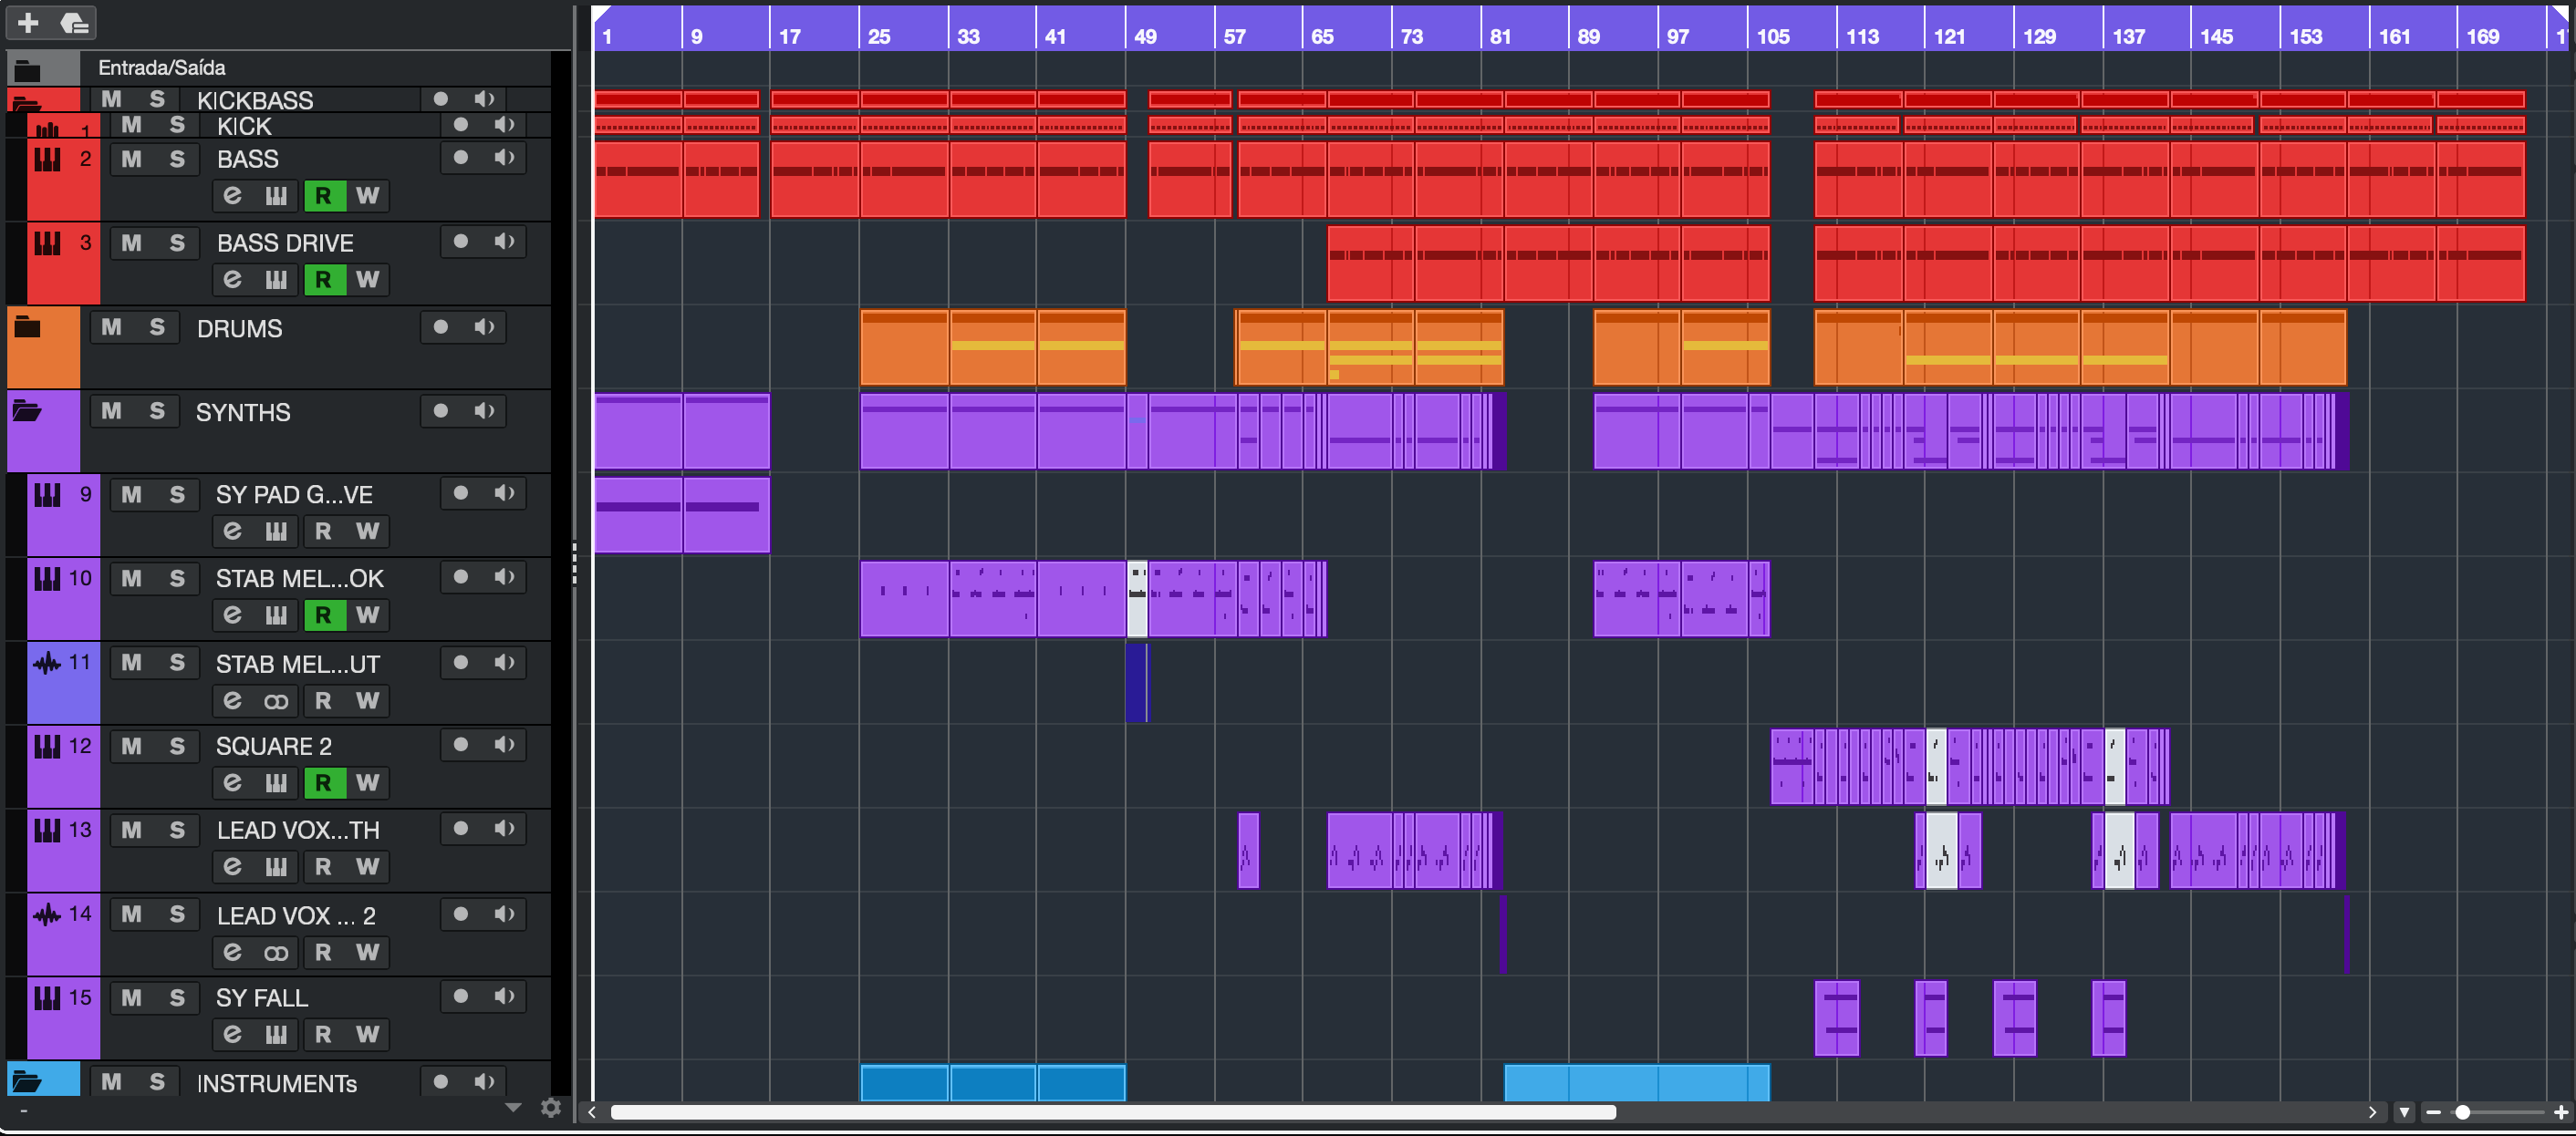Open channel settings for SY PAD G...VE
The height and width of the screenshot is (1136, 2576).
coord(233,532)
